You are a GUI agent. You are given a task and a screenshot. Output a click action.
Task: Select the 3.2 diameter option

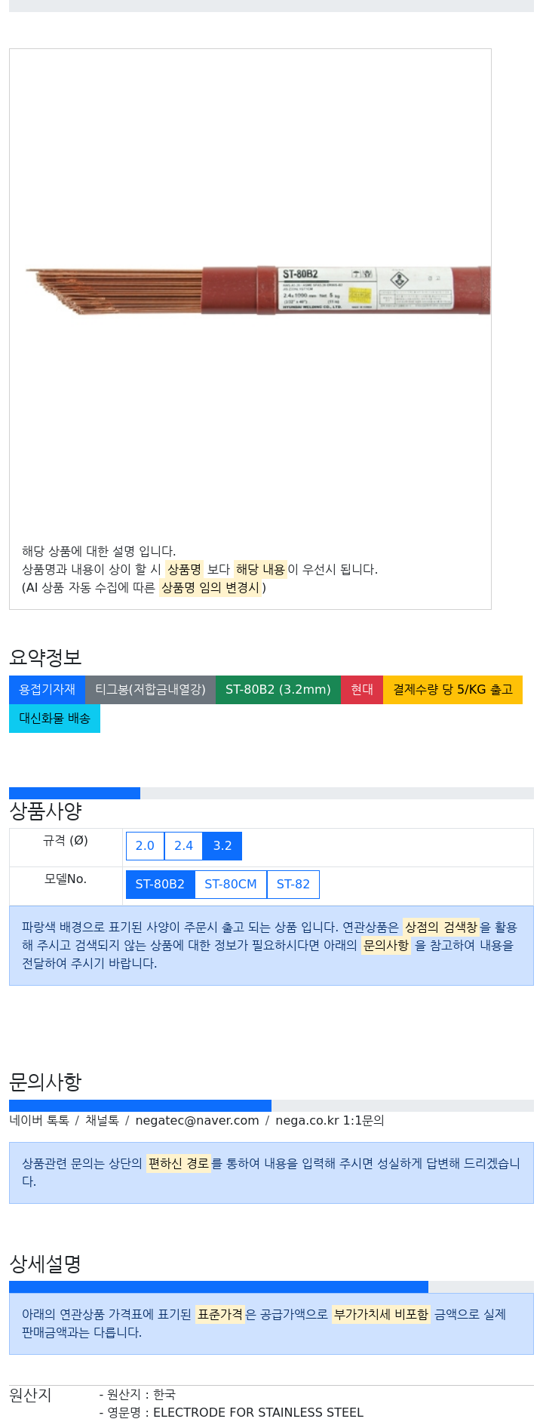222,845
